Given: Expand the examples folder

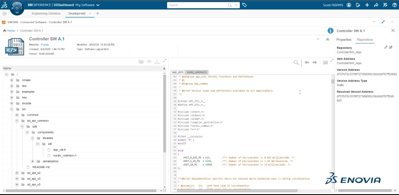Looking at the screenshot, I should pyautogui.click(x=12, y=92).
